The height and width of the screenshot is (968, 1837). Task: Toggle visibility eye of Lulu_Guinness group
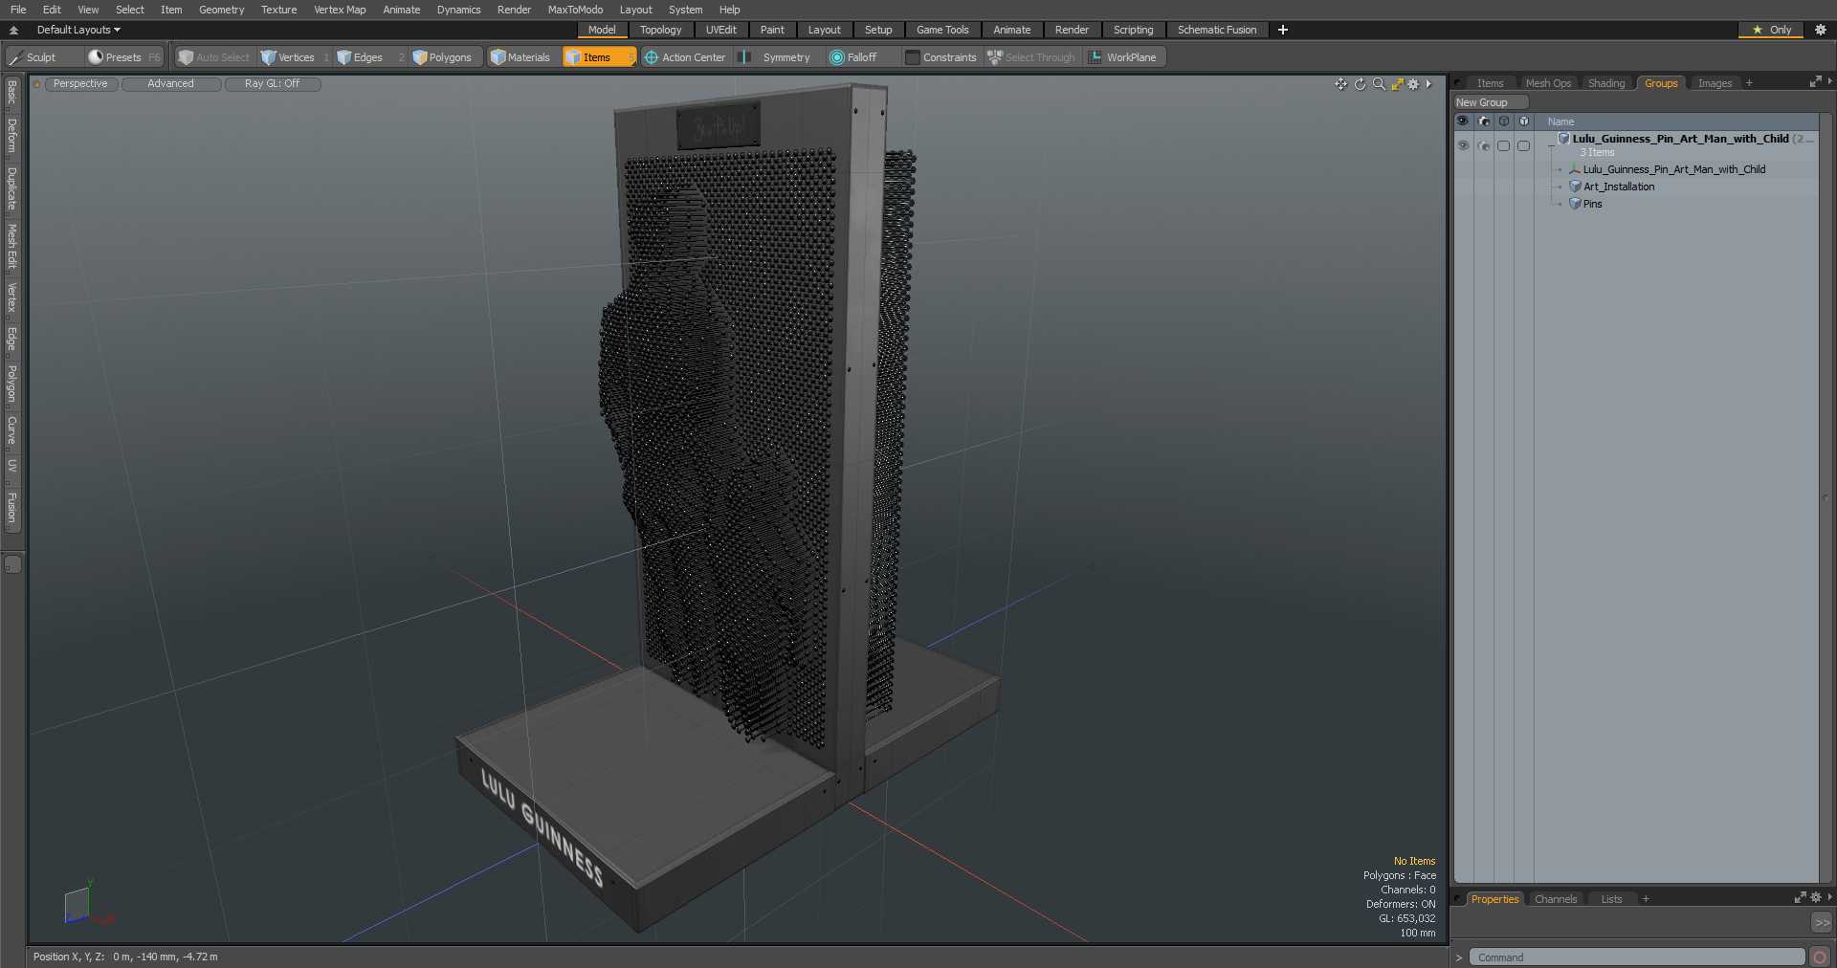click(1463, 145)
